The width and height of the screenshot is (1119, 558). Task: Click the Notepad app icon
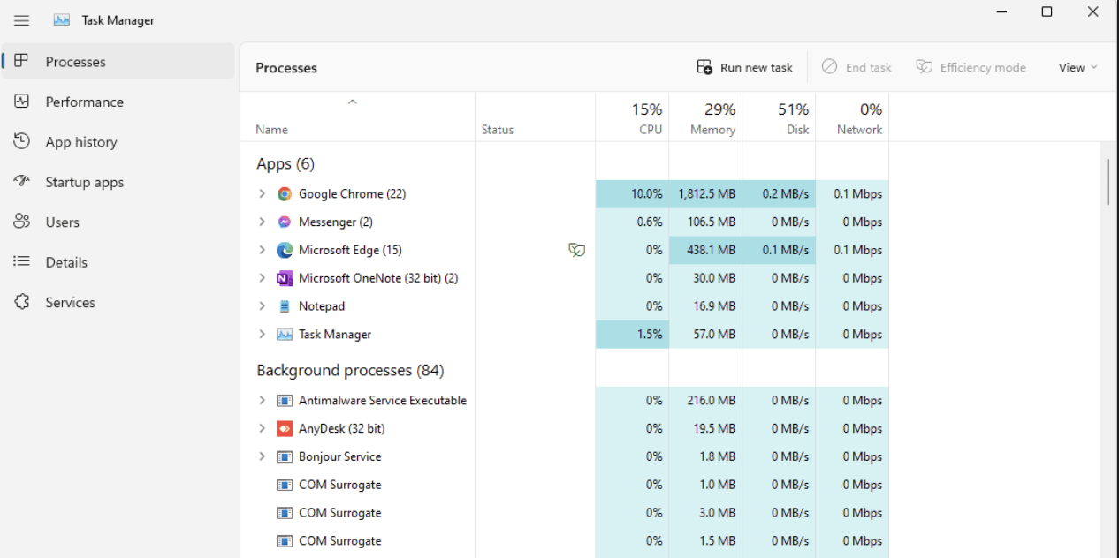click(285, 306)
